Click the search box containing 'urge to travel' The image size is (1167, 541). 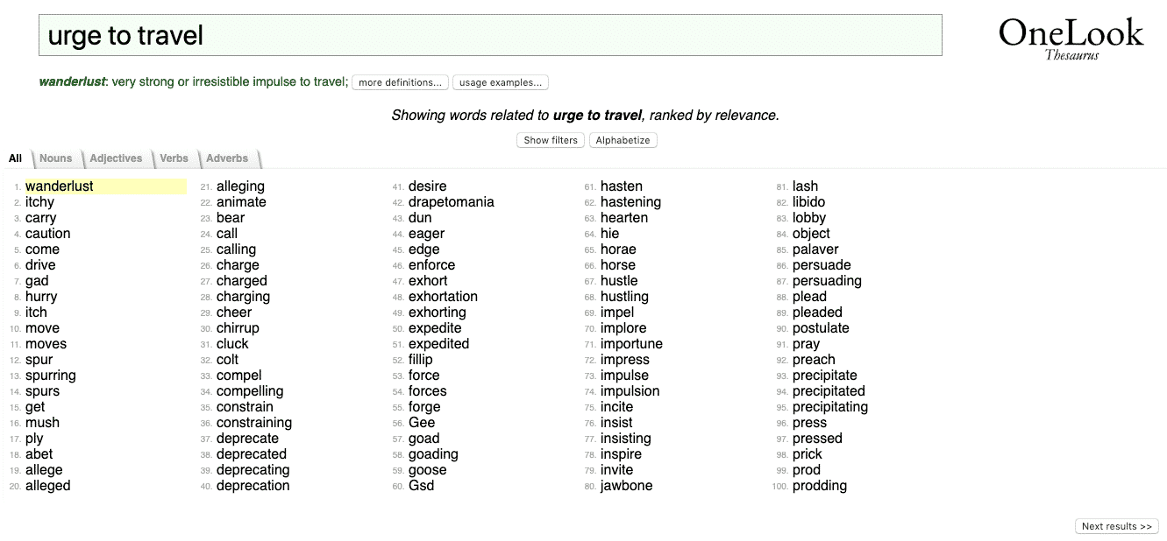(490, 36)
